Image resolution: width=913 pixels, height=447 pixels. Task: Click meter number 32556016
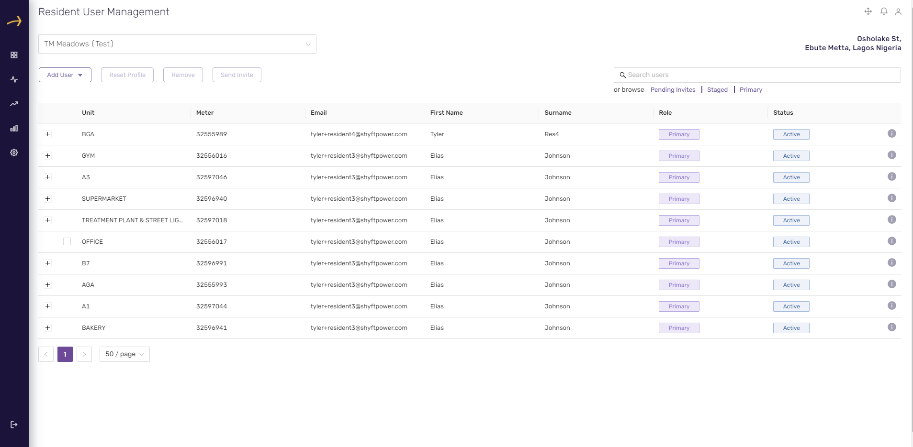212,156
